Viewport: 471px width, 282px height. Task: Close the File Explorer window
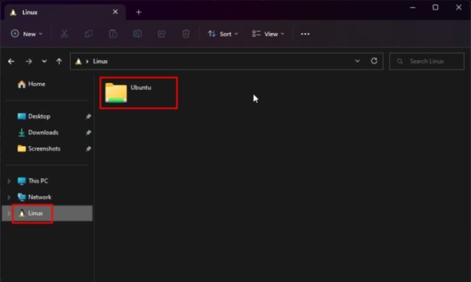(459, 7)
